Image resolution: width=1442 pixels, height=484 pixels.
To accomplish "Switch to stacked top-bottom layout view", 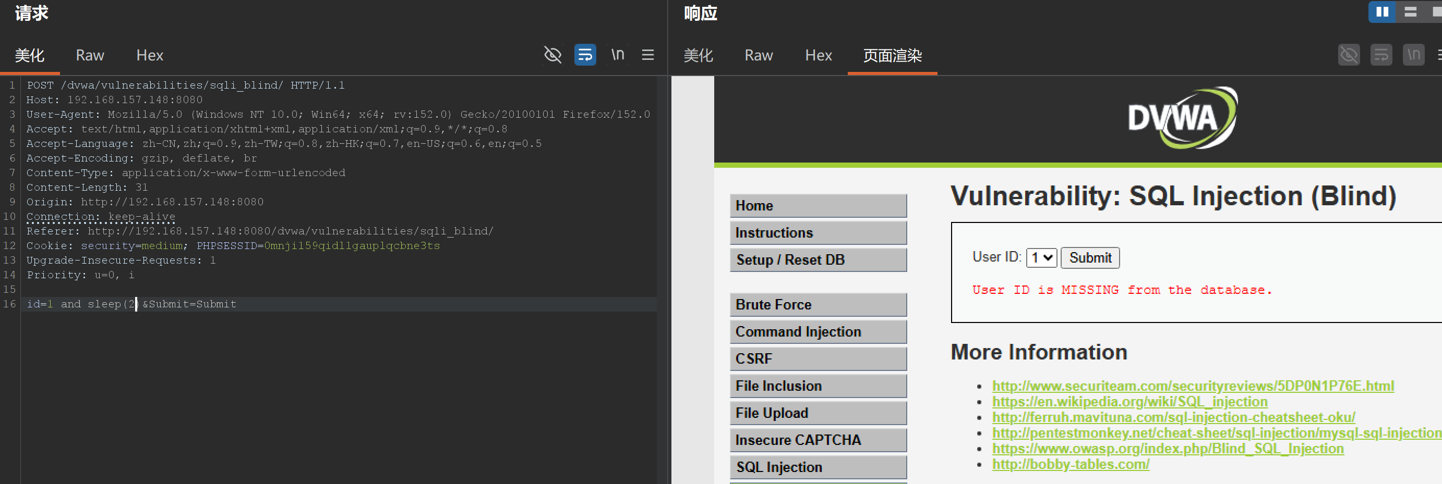I will (x=1410, y=12).
